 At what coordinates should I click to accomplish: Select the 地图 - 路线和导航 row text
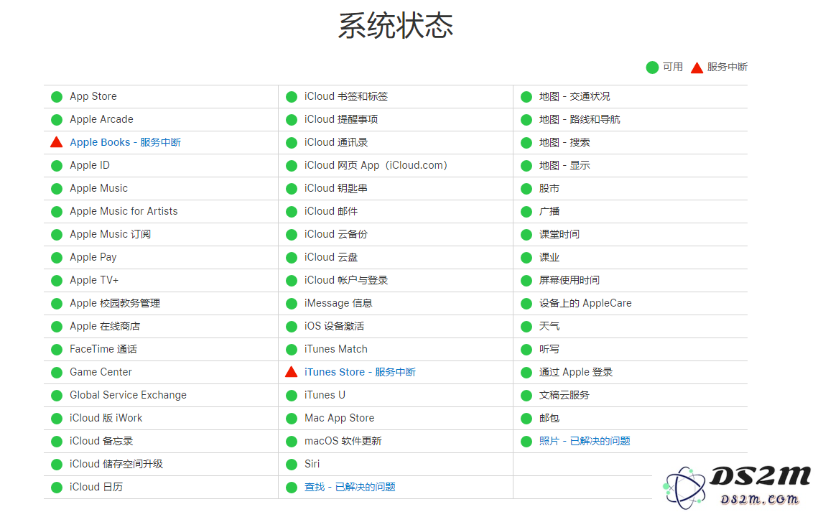[580, 119]
